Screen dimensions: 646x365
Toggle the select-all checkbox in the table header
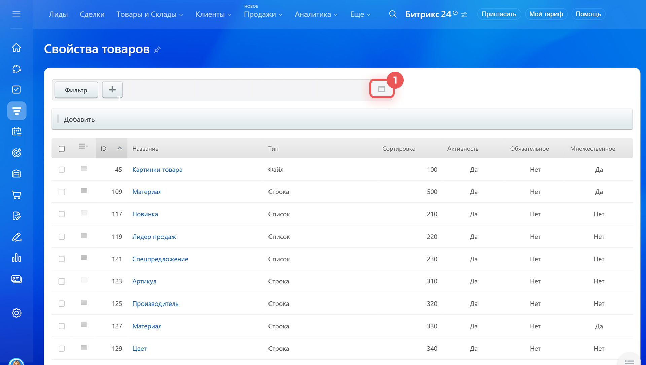[62, 149]
